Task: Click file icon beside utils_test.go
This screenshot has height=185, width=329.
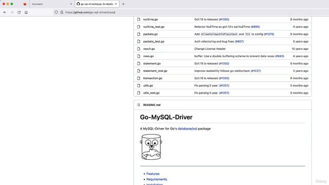Action: point(138,92)
